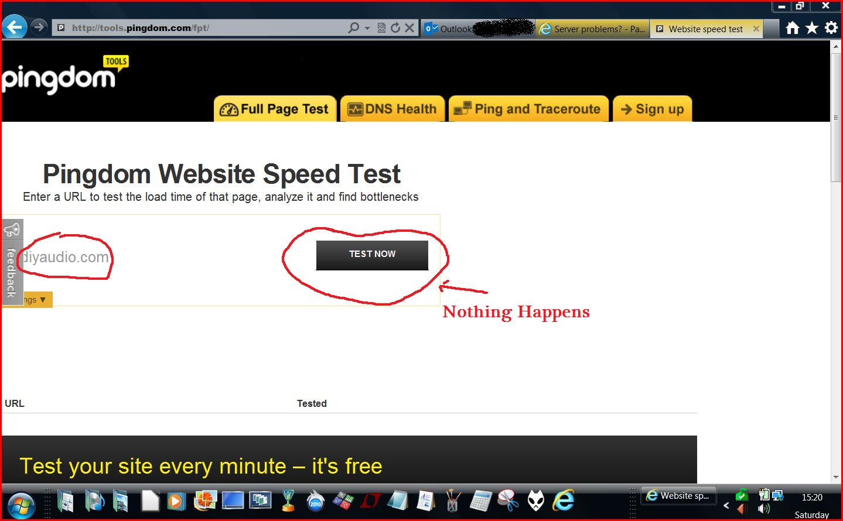
Task: Click the 'Website sp...' taskbar window button
Action: (680, 496)
